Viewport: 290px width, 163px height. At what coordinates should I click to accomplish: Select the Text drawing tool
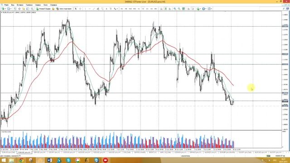click(x=106, y=9)
